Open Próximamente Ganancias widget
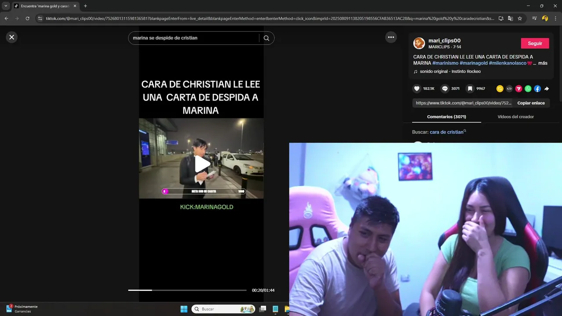Screen dimensions: 562x316 click(22, 309)
